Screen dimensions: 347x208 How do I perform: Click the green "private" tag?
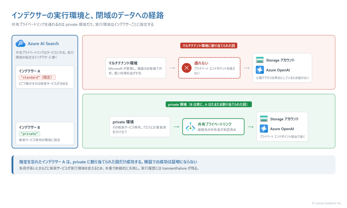point(29,134)
